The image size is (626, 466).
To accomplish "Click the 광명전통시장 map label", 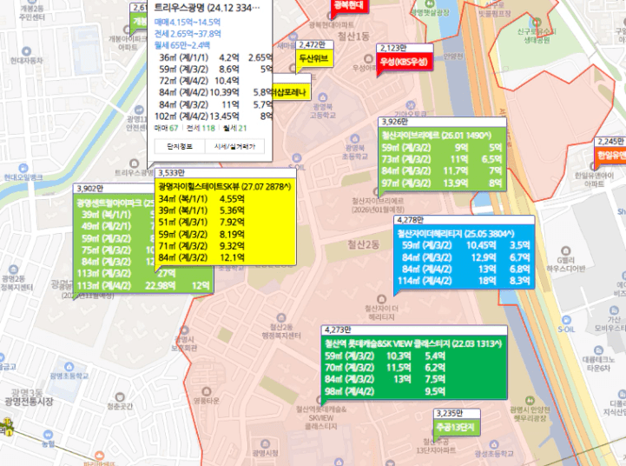I will (28, 401).
